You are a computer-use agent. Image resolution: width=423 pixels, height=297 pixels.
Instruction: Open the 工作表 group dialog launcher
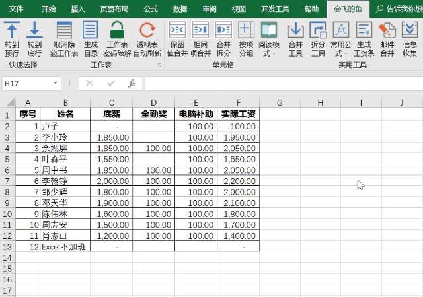pos(160,65)
